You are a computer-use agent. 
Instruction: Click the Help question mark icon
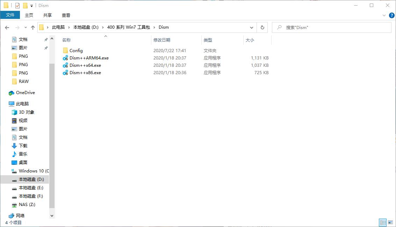tap(391, 15)
